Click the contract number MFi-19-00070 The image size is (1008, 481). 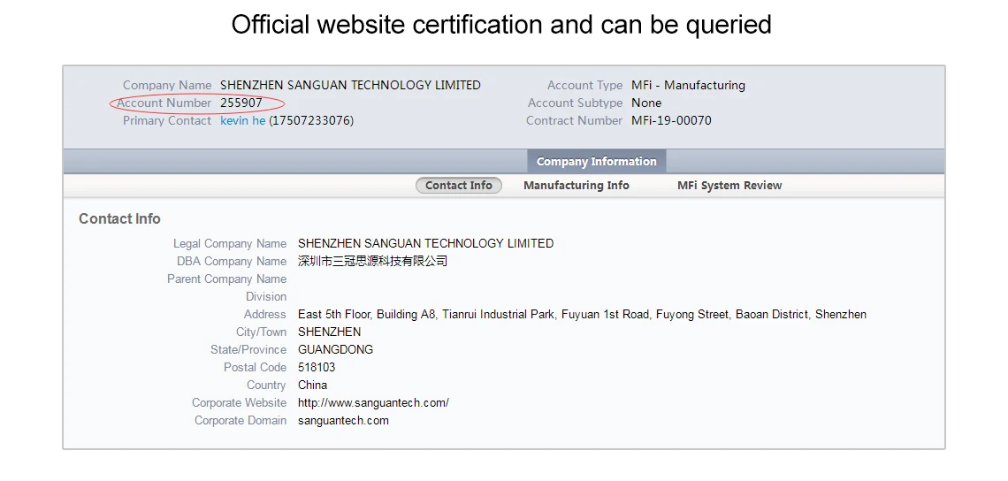671,121
